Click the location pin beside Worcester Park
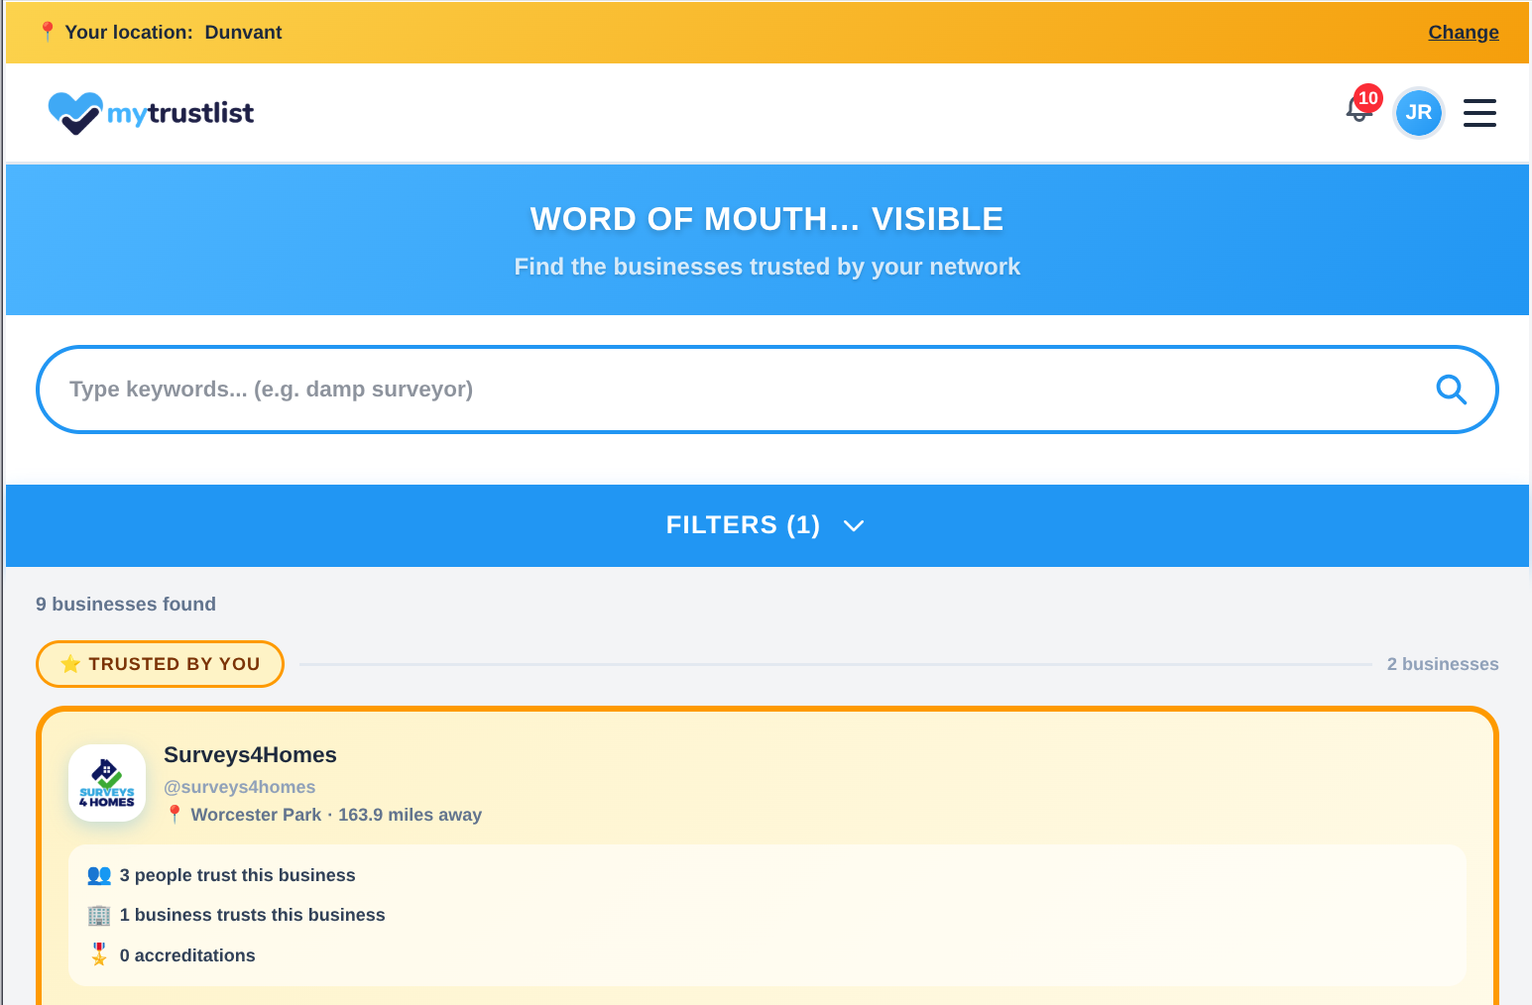Image resolution: width=1532 pixels, height=1005 pixels. (x=175, y=815)
